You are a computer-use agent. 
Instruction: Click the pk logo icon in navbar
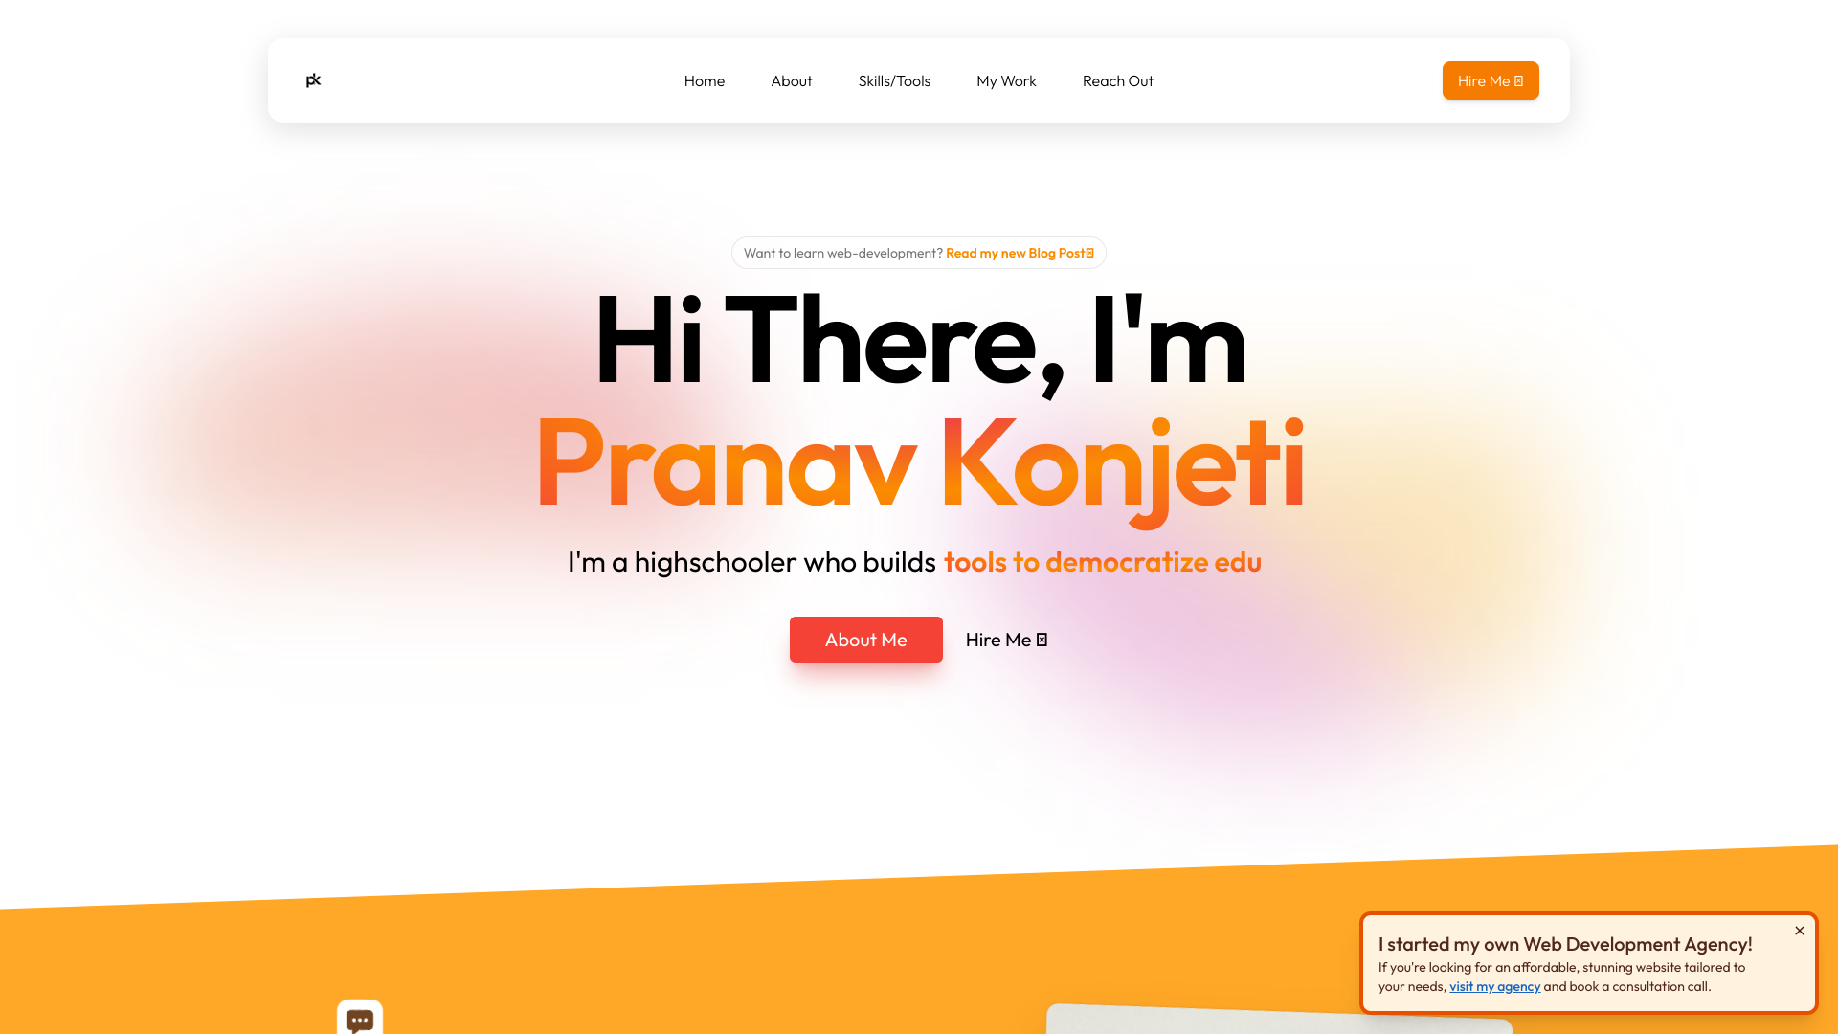click(x=313, y=79)
